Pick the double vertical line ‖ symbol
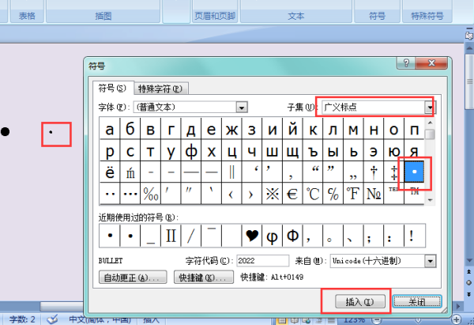The height and width of the screenshot is (325, 474). click(x=231, y=172)
